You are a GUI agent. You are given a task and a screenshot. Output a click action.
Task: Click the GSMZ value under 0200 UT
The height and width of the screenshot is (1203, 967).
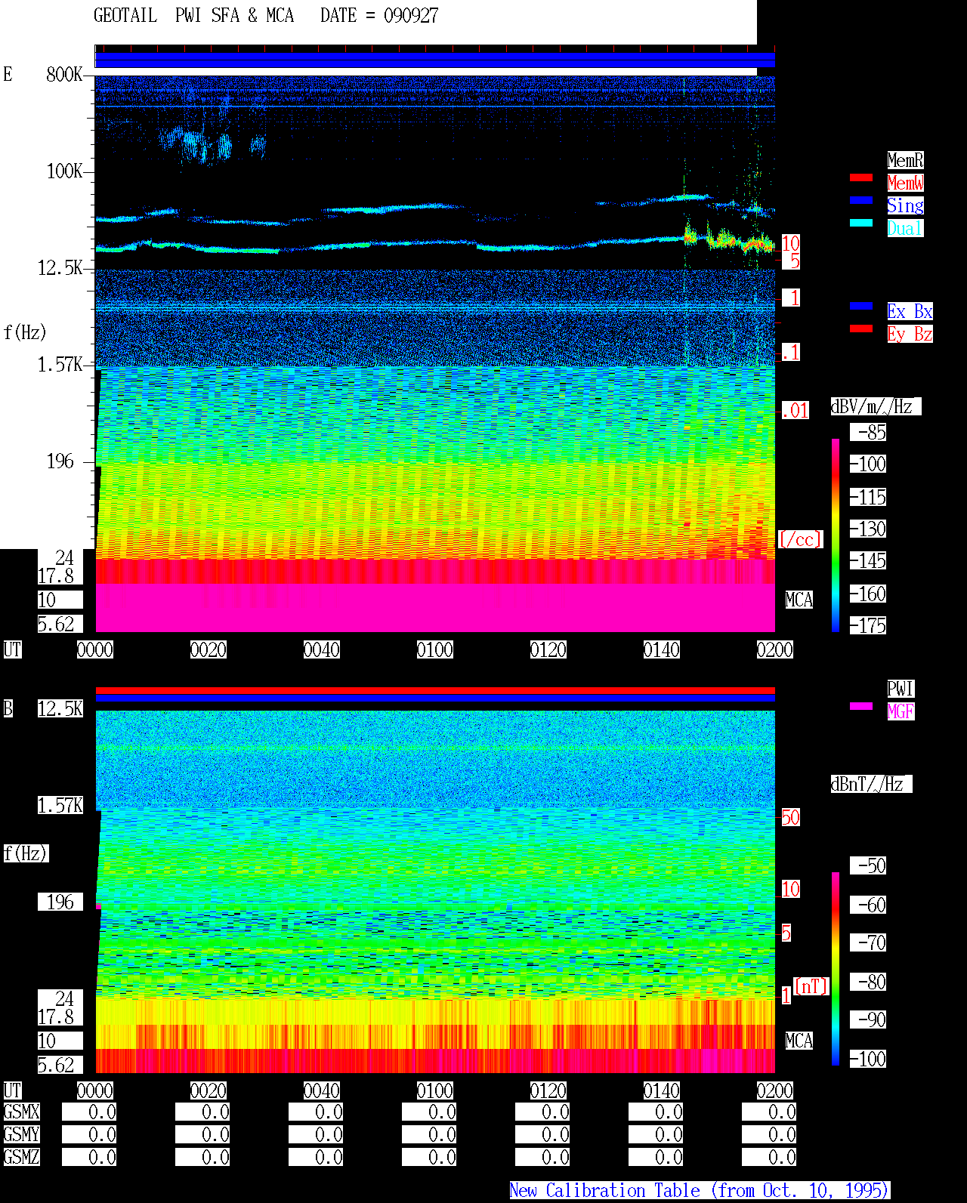pos(769,1157)
